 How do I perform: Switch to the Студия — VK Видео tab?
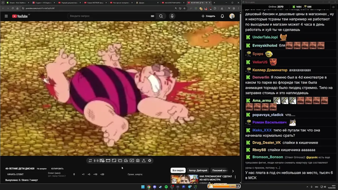(x=43, y=3)
